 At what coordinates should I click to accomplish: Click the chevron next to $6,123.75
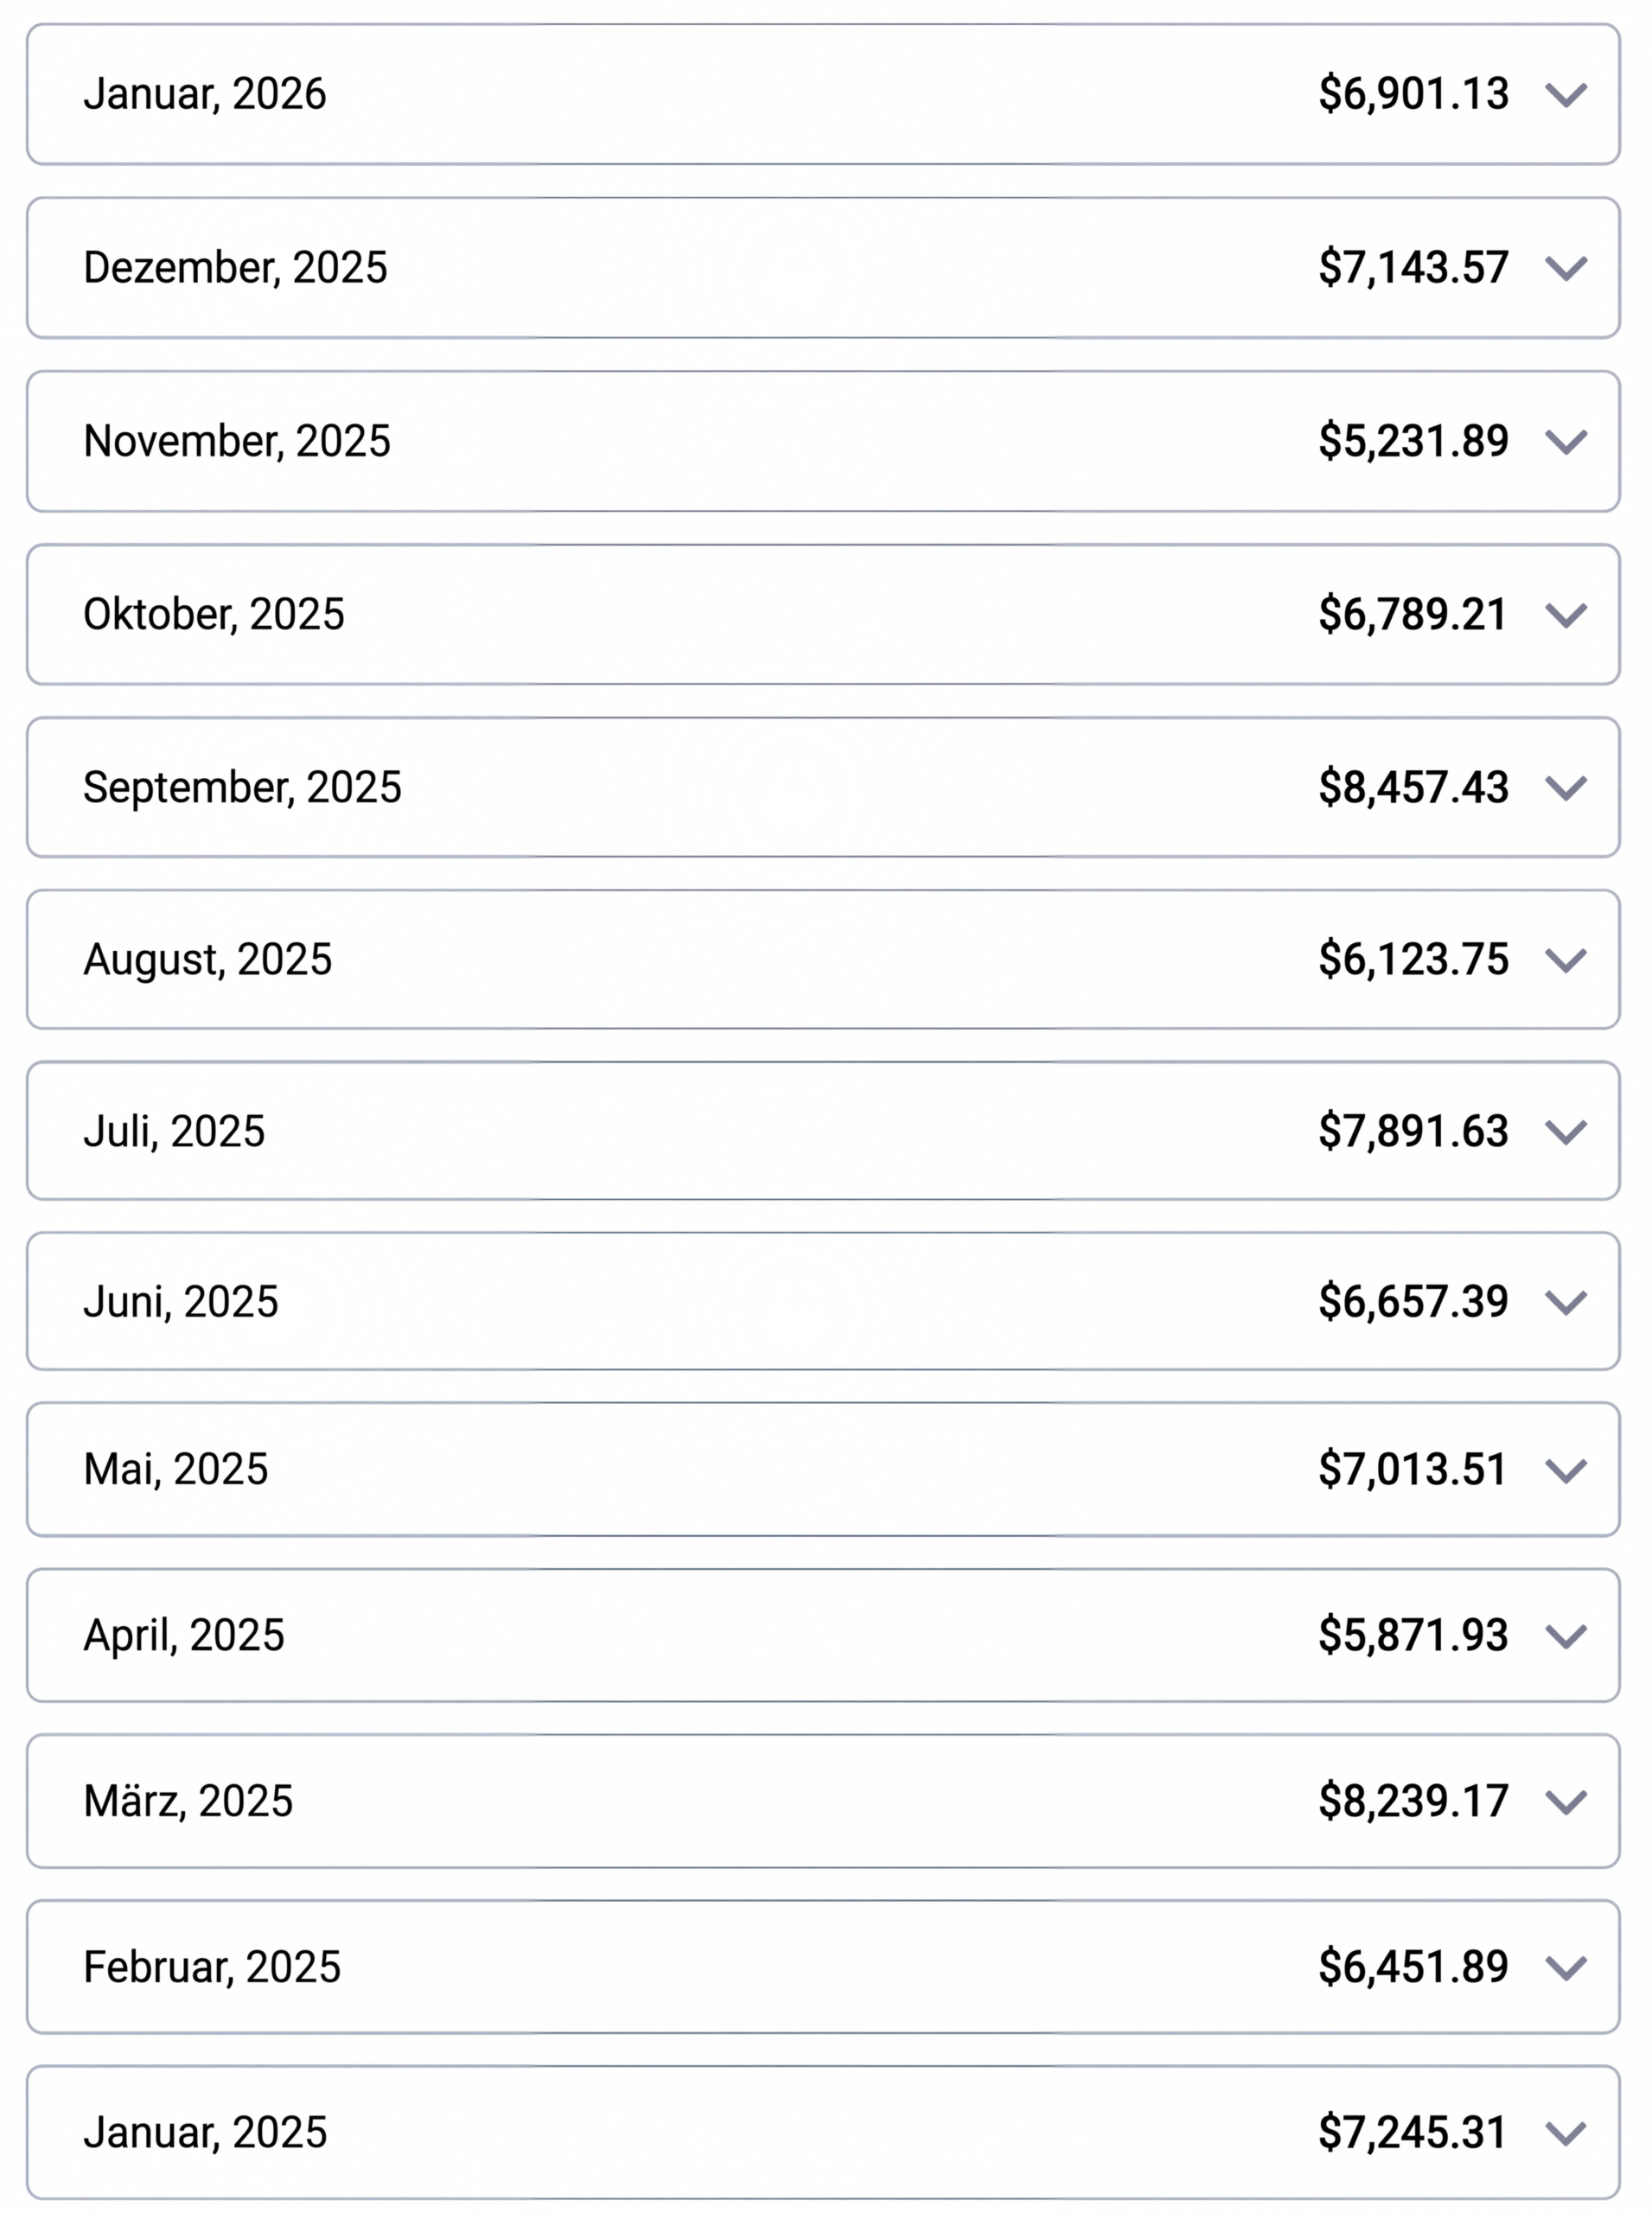1565,960
